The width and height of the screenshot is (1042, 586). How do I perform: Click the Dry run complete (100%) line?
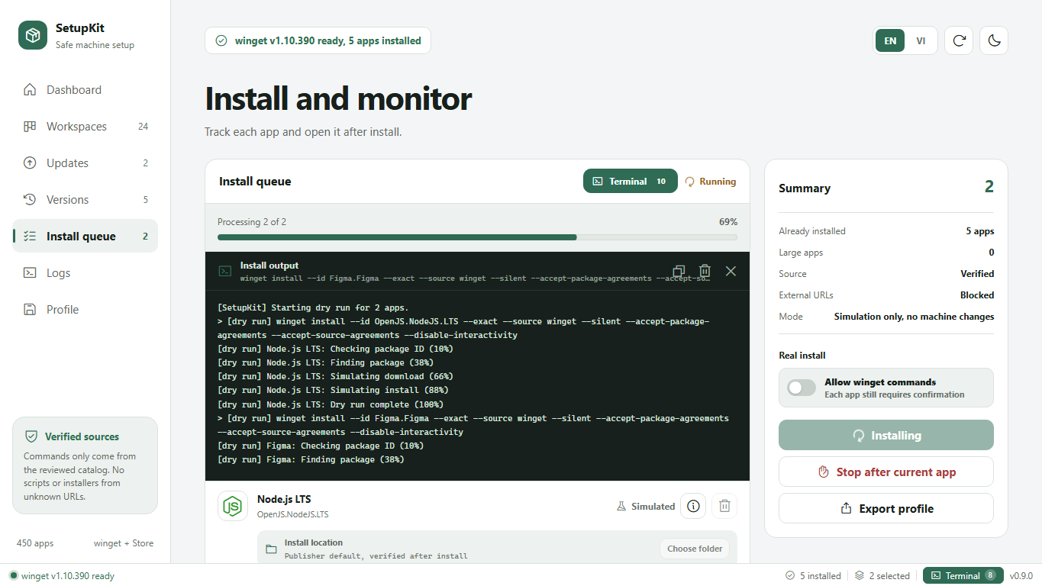click(331, 404)
